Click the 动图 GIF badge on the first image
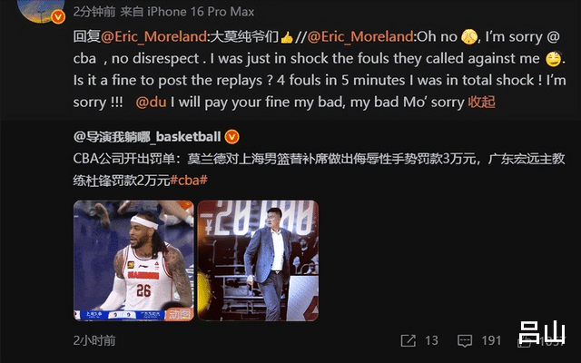Viewport: 581px width, 363px height. click(180, 314)
